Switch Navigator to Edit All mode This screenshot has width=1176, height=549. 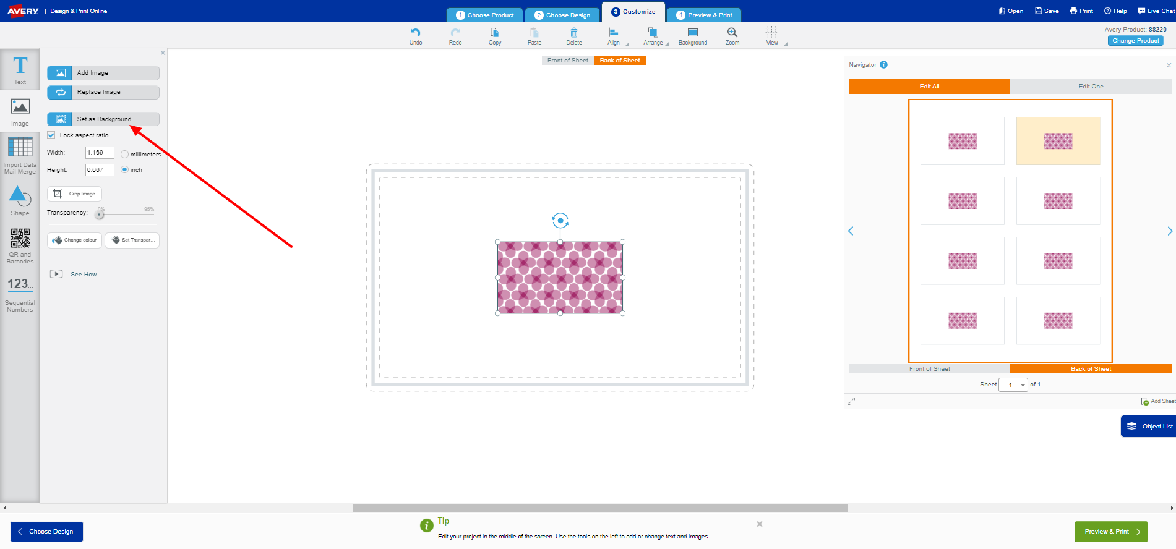[929, 87]
